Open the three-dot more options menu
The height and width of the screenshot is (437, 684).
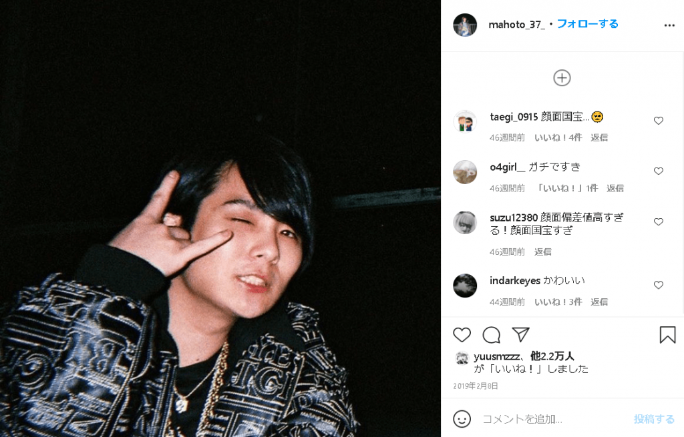669,25
